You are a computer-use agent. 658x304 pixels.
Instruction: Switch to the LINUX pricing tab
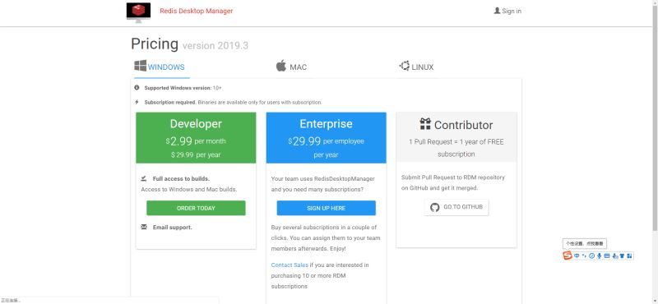[416, 67]
